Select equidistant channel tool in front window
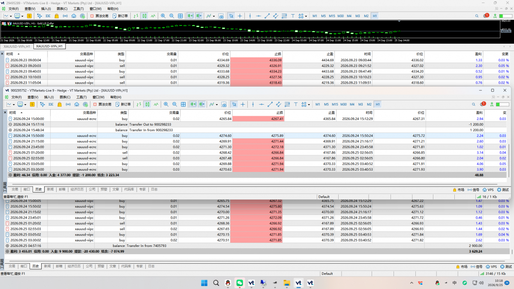The image size is (514, 289). [x=278, y=104]
